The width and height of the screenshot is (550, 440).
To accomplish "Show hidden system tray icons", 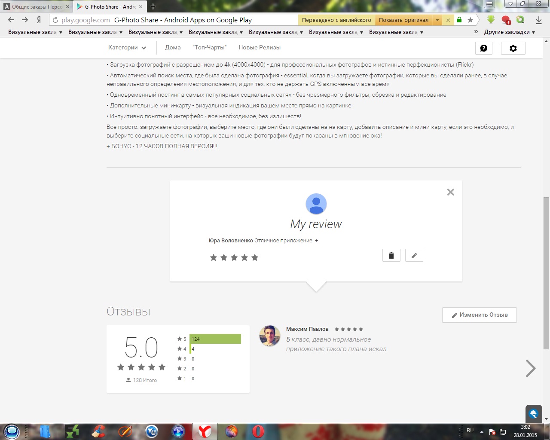I will [482, 432].
